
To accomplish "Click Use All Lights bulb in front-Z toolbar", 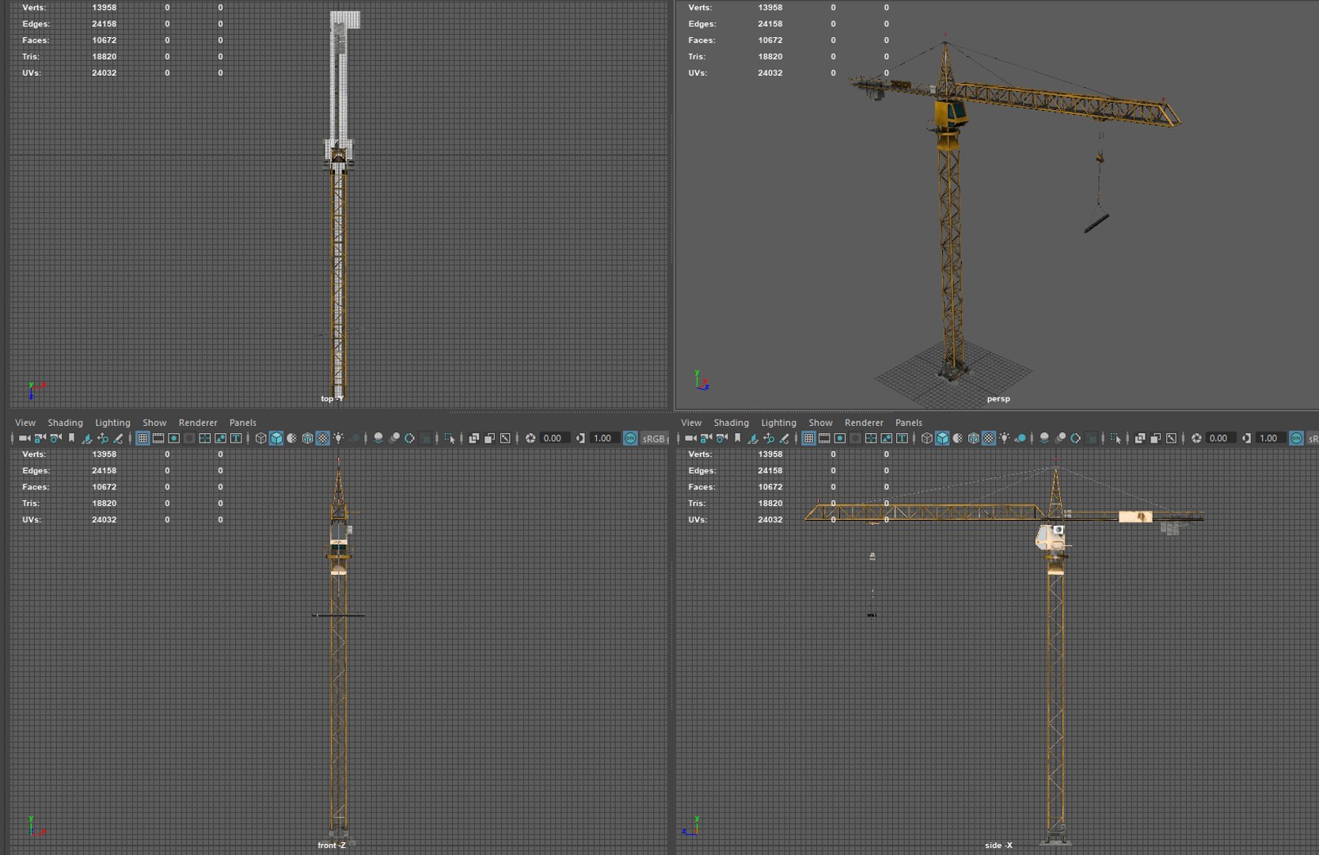I will click(x=339, y=438).
